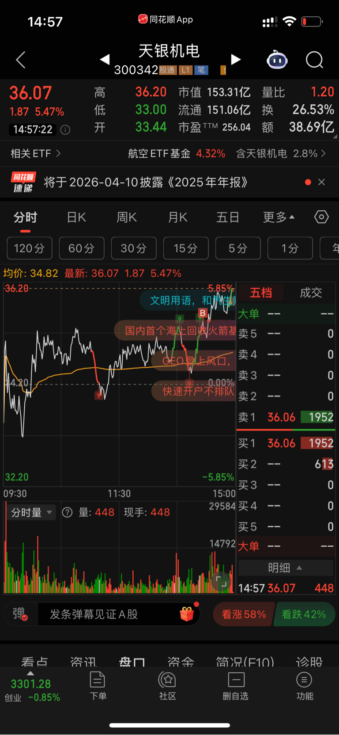Tap the 同花顺速递 logo
Image resolution: width=339 pixels, height=735 pixels.
23,182
